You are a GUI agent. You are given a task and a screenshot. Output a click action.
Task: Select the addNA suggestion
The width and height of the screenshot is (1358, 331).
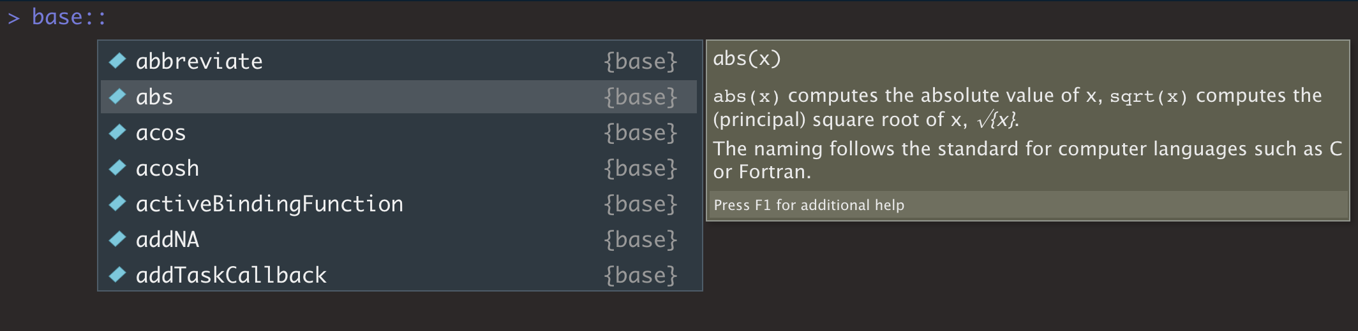167,239
